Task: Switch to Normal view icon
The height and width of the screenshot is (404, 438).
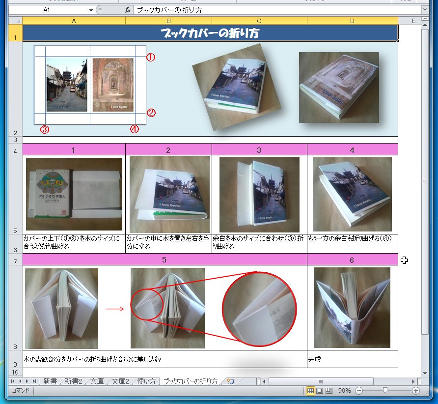Action: 310,391
